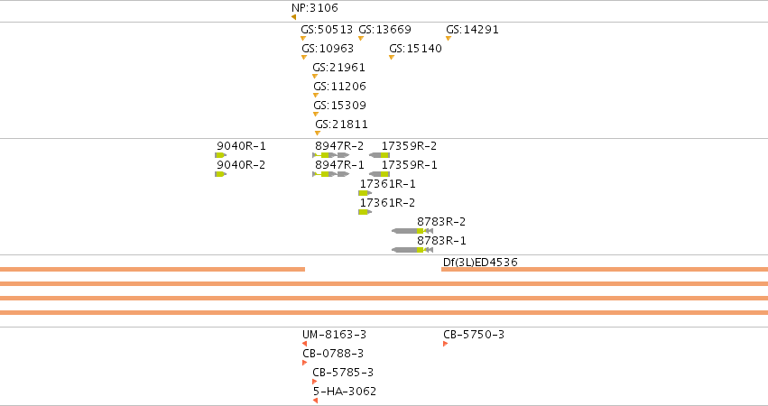Open the 8783R-2 label
768x406 pixels.
point(441,222)
